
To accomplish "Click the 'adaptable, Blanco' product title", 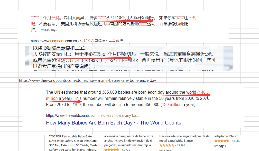I will 226,136.
